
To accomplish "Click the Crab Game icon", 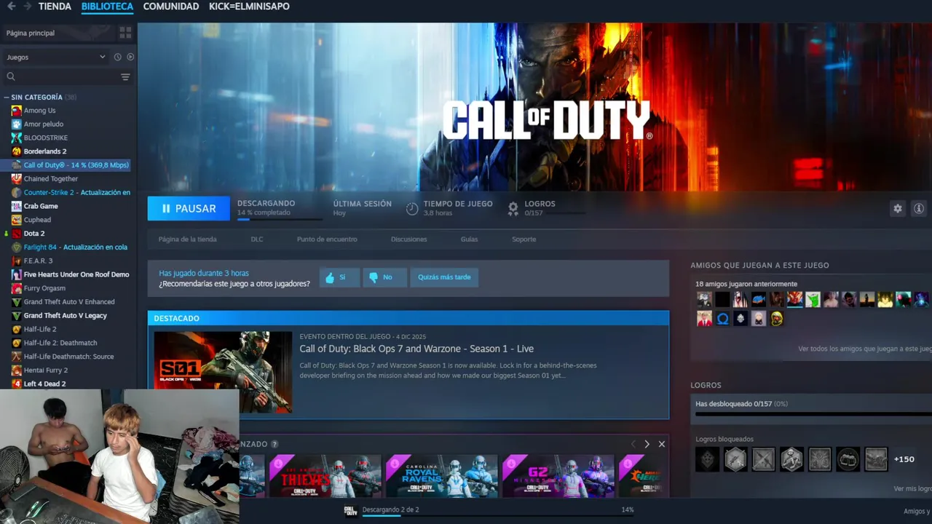I will point(17,206).
